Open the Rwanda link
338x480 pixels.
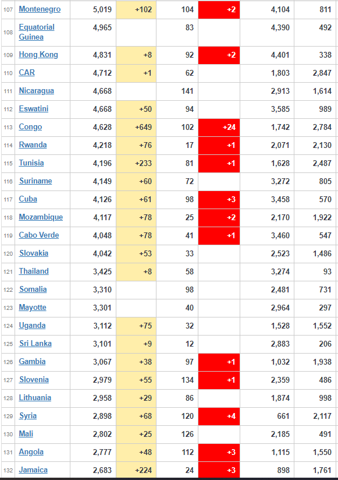click(33, 145)
